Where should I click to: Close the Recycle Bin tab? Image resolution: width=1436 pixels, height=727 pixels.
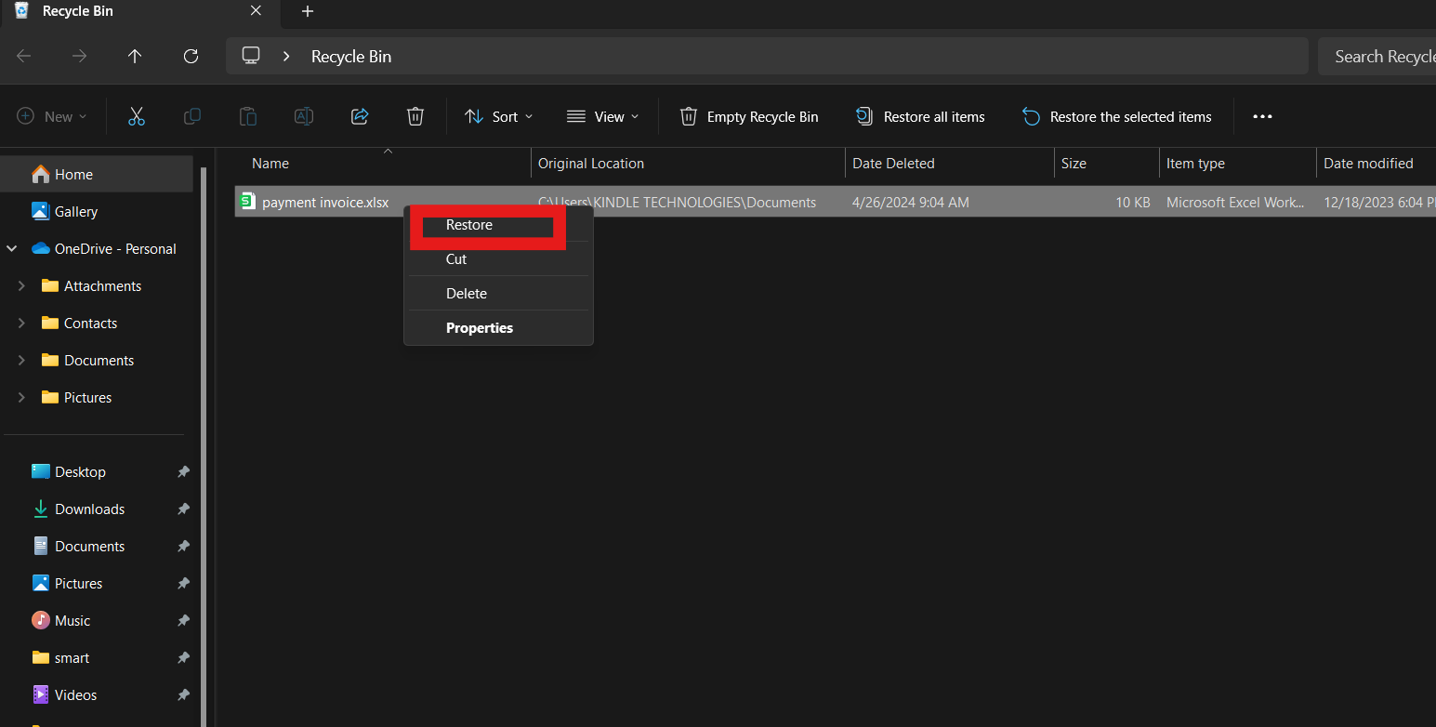click(256, 11)
